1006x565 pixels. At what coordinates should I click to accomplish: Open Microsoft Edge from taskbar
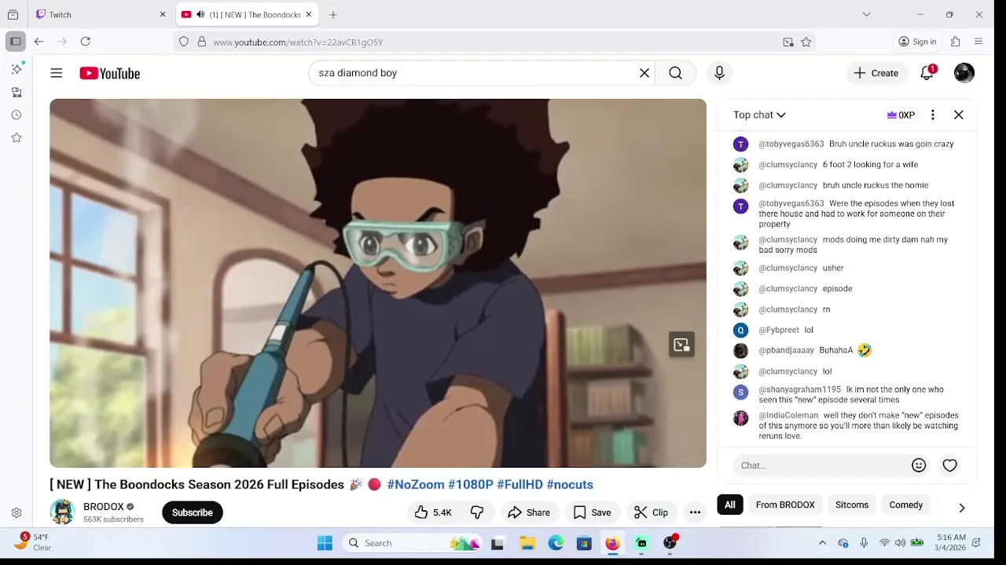pyautogui.click(x=556, y=543)
